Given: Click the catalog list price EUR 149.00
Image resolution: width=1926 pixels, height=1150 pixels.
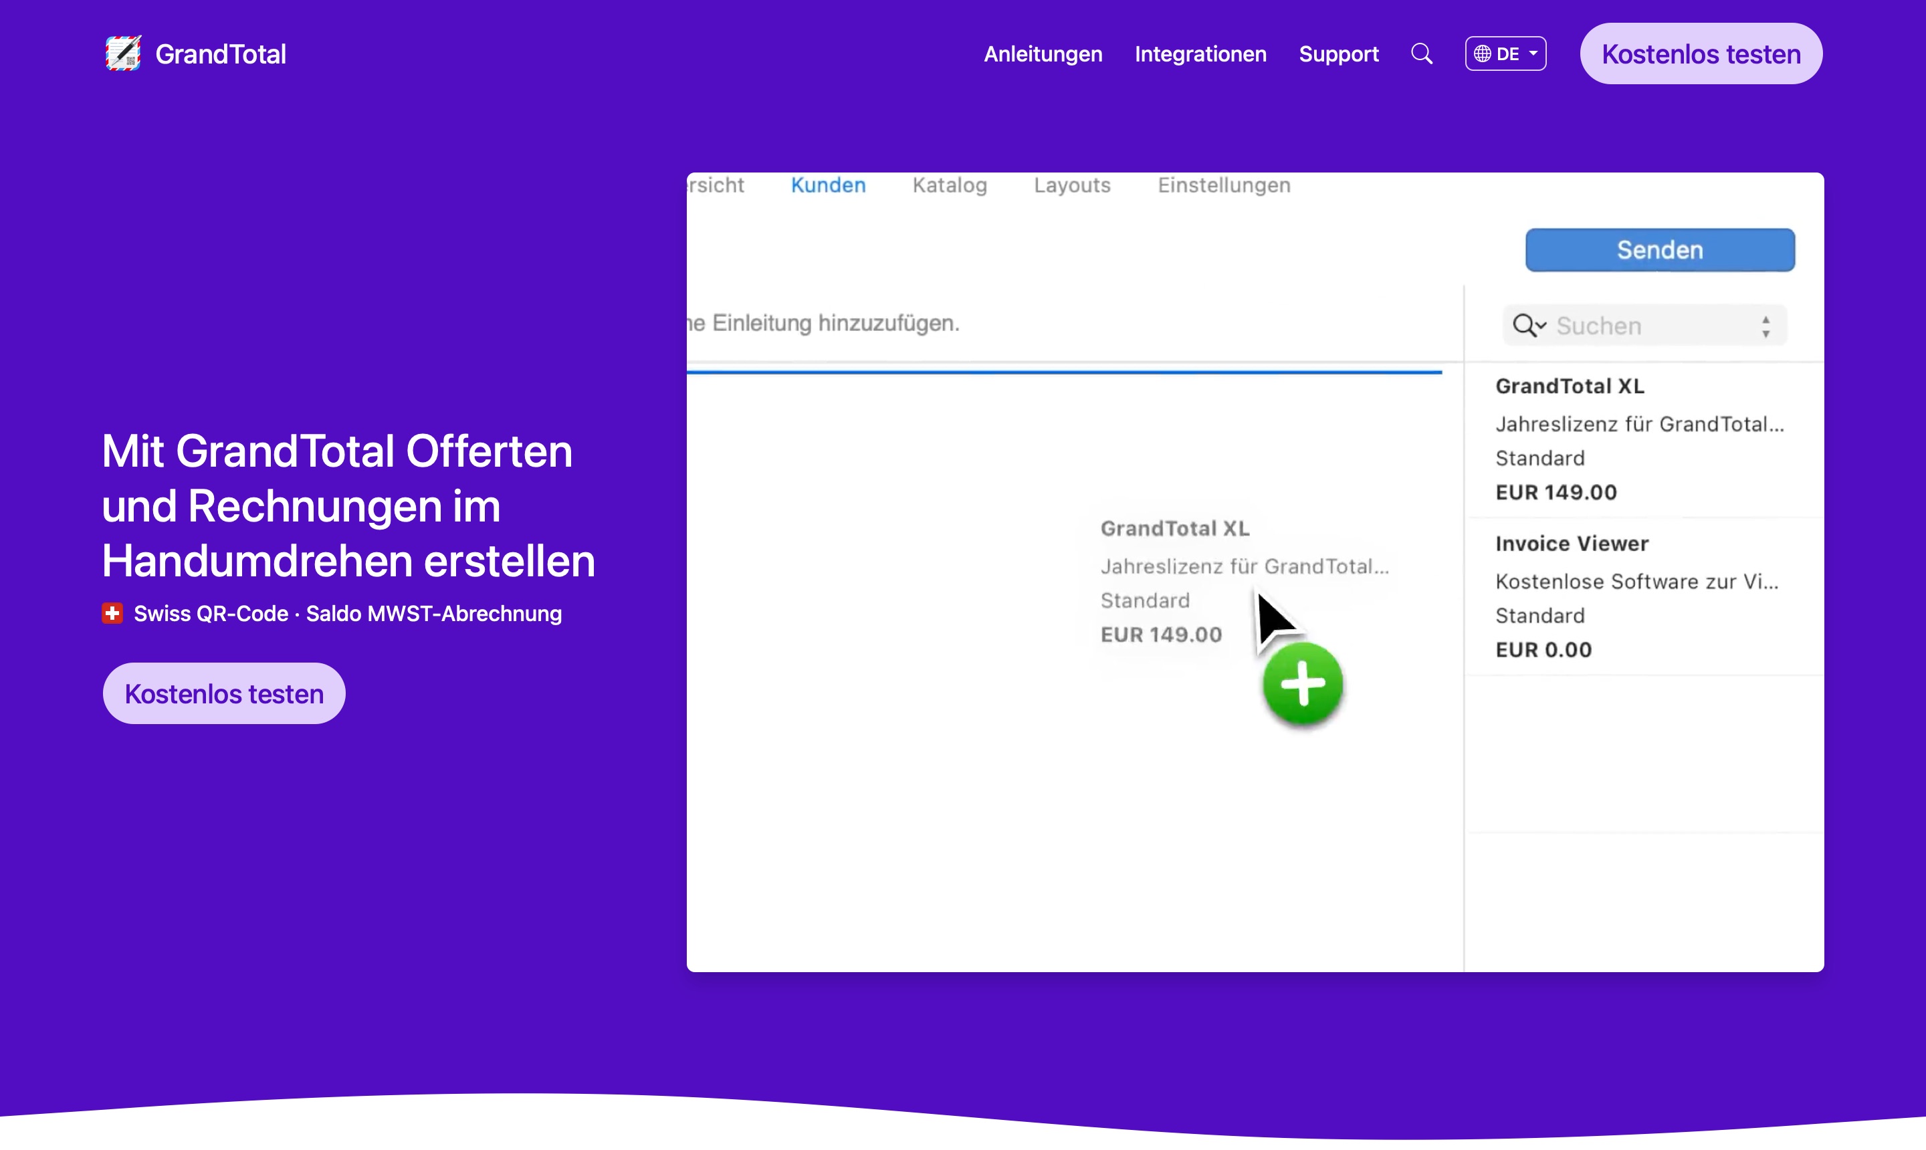Looking at the screenshot, I should [1556, 492].
